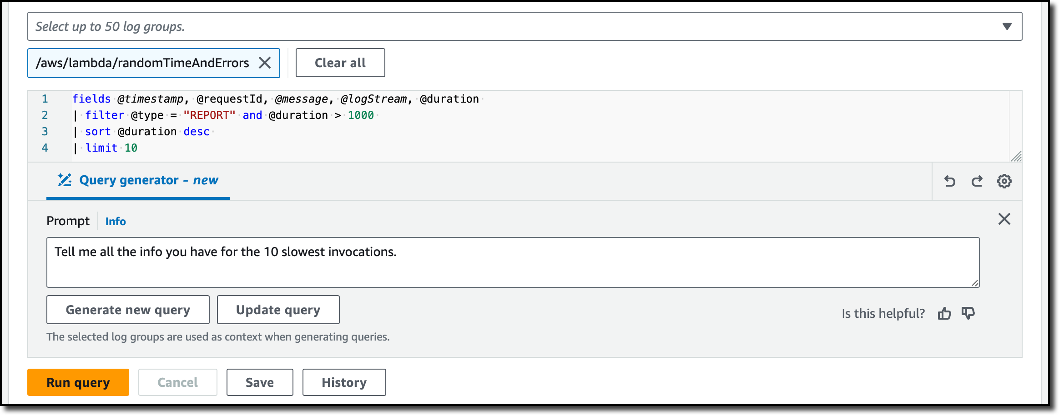Open query History
Image resolution: width=1059 pixels, height=415 pixels.
[344, 382]
